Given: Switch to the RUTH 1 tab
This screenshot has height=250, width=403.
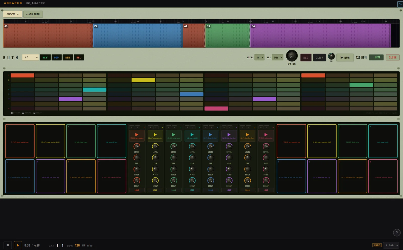Looking at the screenshot, I should coord(13,14).
